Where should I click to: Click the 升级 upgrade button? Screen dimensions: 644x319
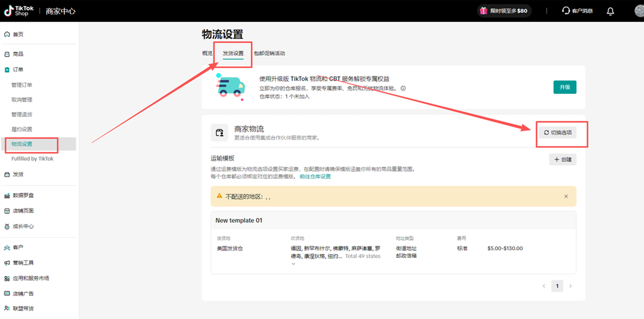coord(565,87)
